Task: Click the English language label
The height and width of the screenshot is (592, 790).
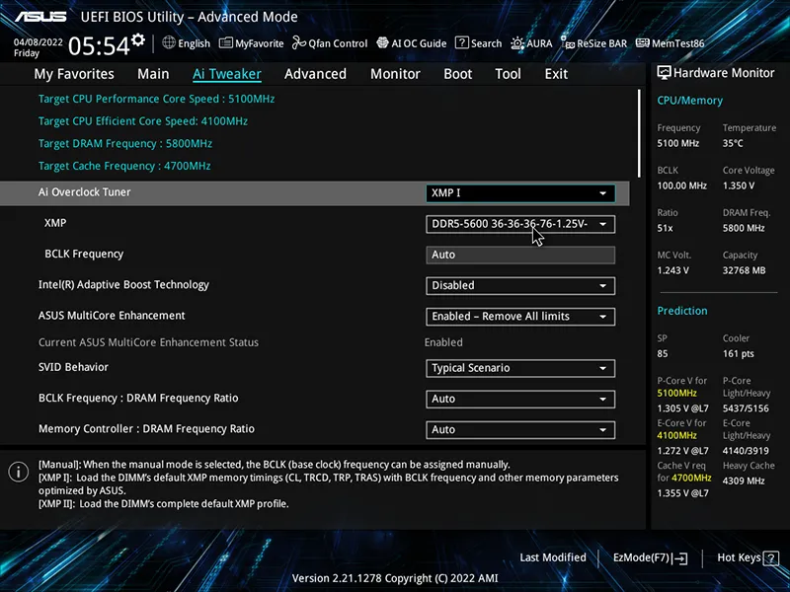Action: [x=194, y=43]
